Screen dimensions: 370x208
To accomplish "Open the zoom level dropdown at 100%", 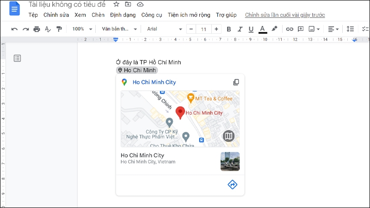I will pyautogui.click(x=82, y=29).
